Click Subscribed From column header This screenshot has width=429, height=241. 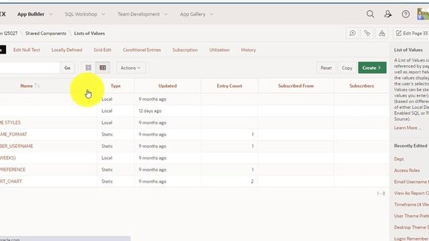(296, 86)
